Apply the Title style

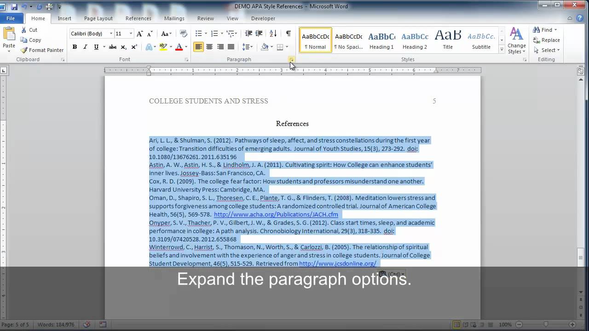tap(448, 40)
